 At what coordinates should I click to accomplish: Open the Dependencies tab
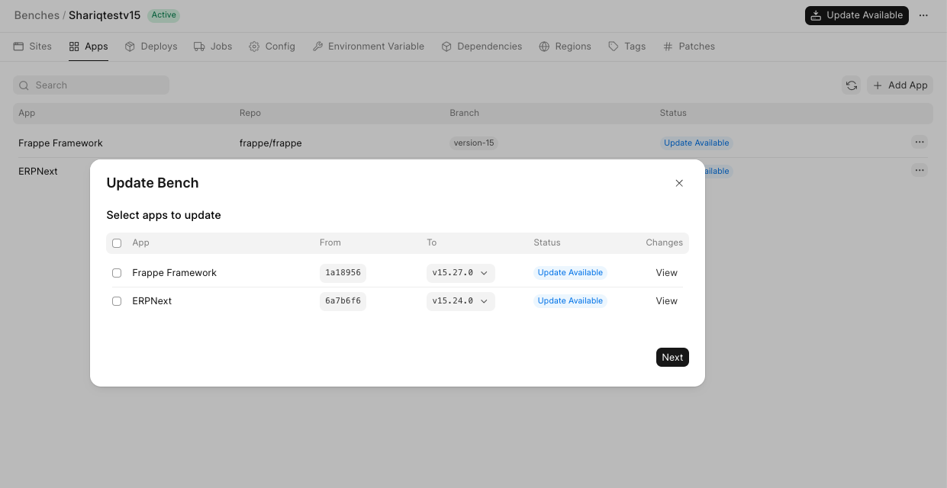click(482, 47)
